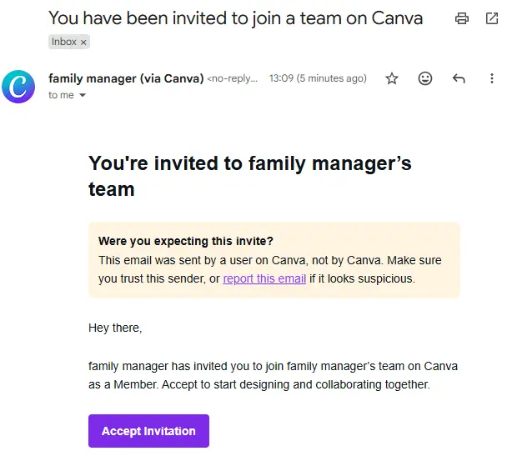Click the "to me" recipient text
Screen dimensions: 517x471
coord(61,95)
